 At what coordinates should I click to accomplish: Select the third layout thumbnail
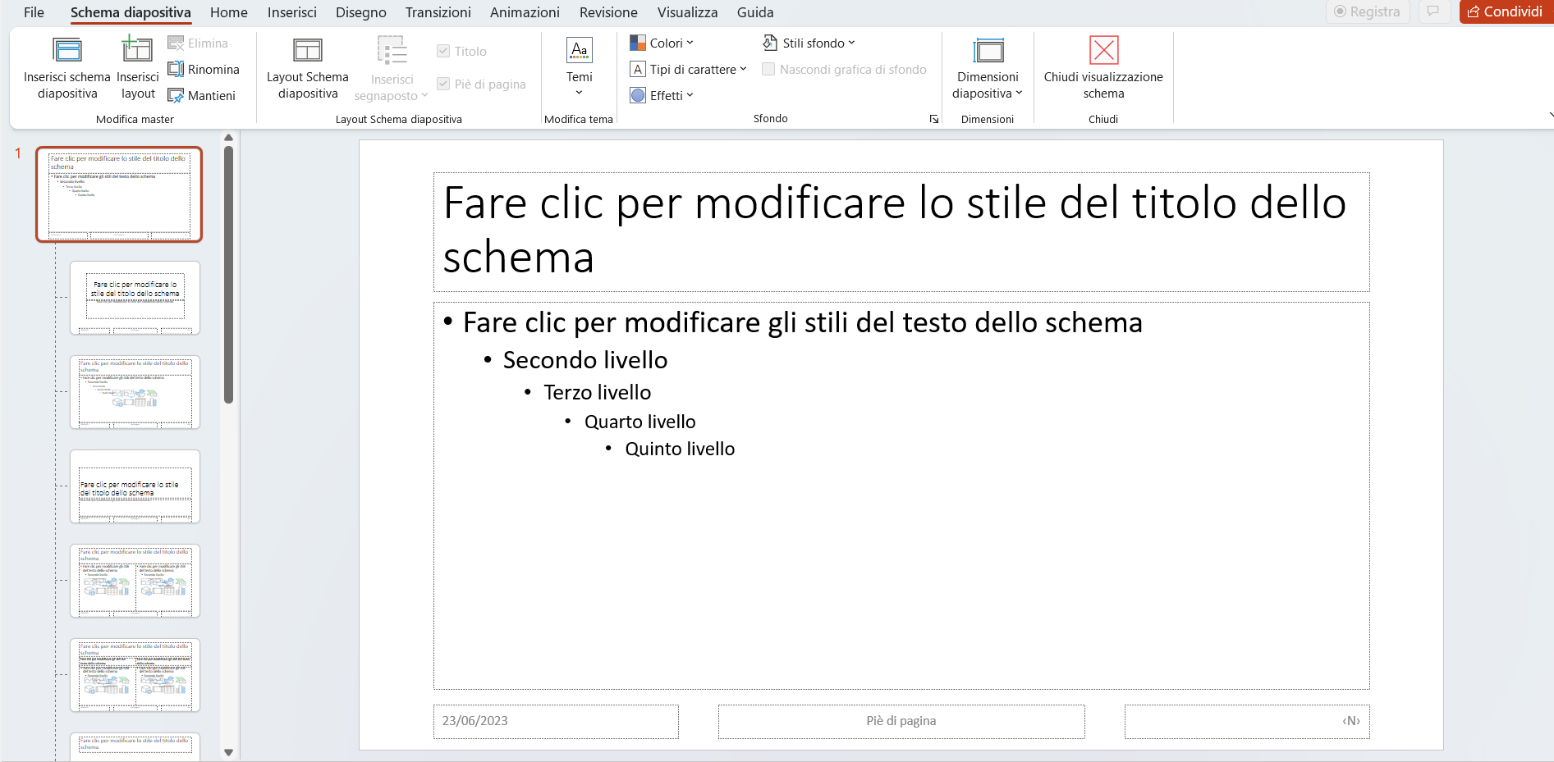(x=135, y=487)
